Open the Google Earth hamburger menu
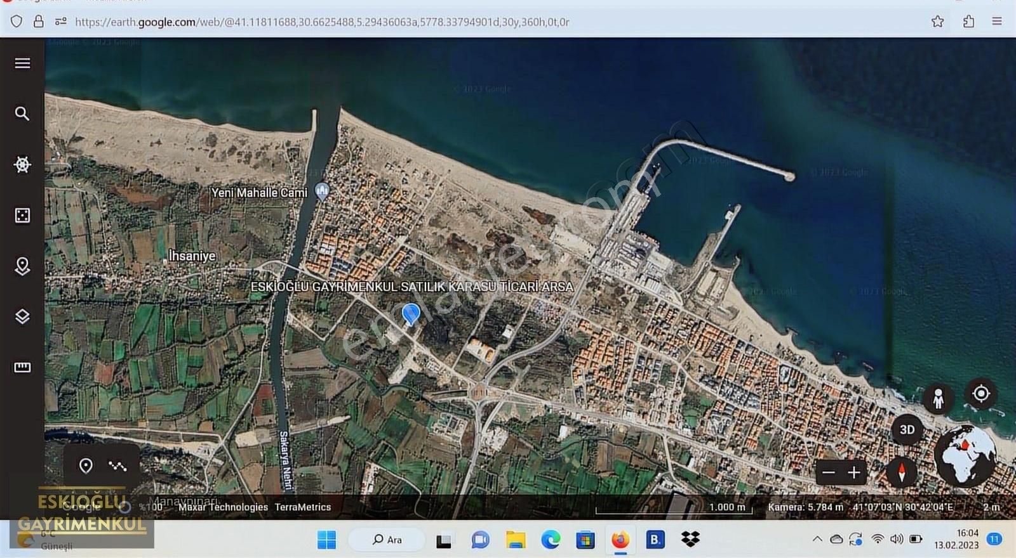 pyautogui.click(x=22, y=63)
